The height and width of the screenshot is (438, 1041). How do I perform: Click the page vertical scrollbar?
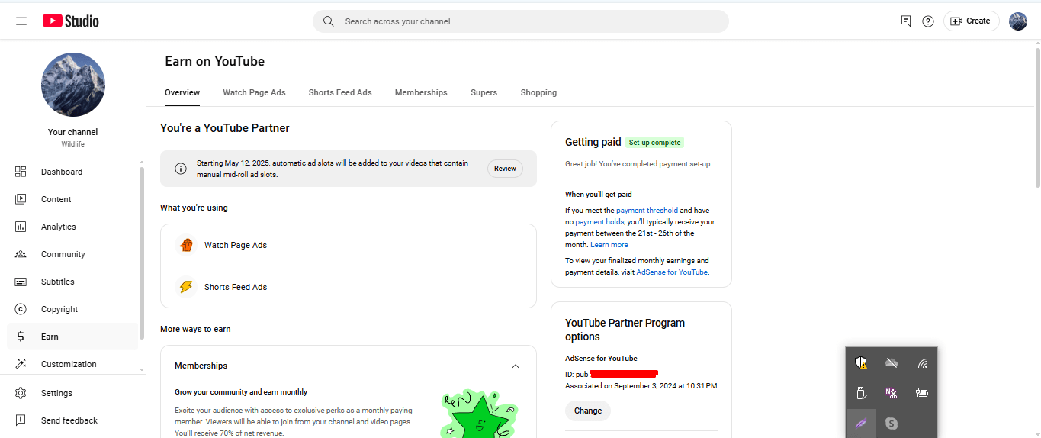coord(1037,117)
